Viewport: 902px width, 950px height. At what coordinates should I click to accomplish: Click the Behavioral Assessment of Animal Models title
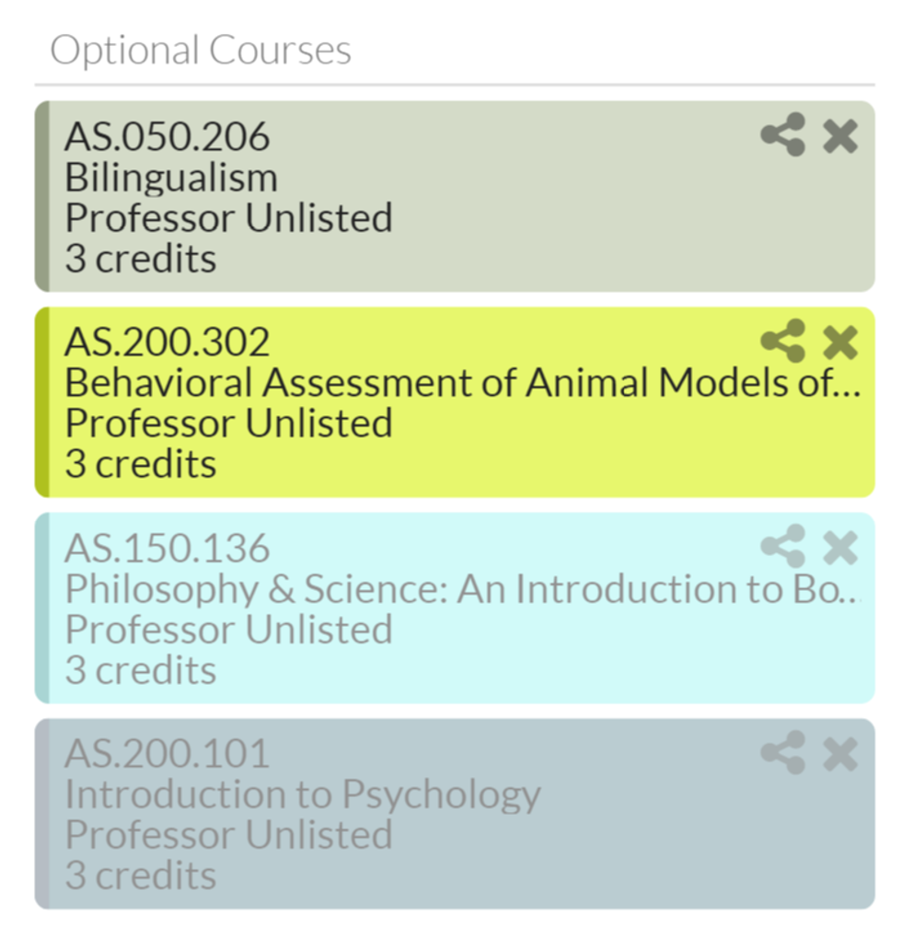[x=462, y=383]
